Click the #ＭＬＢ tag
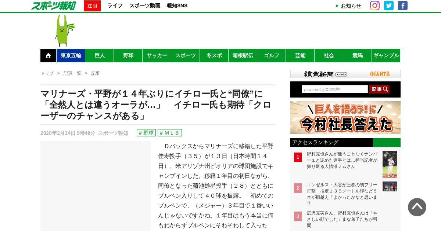Image resolution: width=441 pixels, height=231 pixels. coord(170,133)
